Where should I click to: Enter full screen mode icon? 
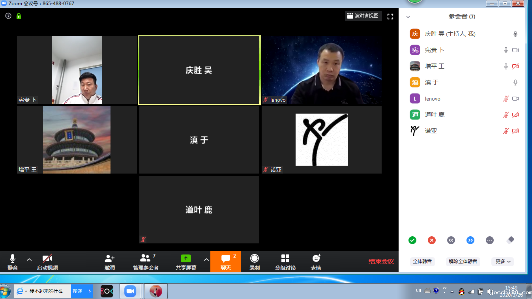[390, 16]
